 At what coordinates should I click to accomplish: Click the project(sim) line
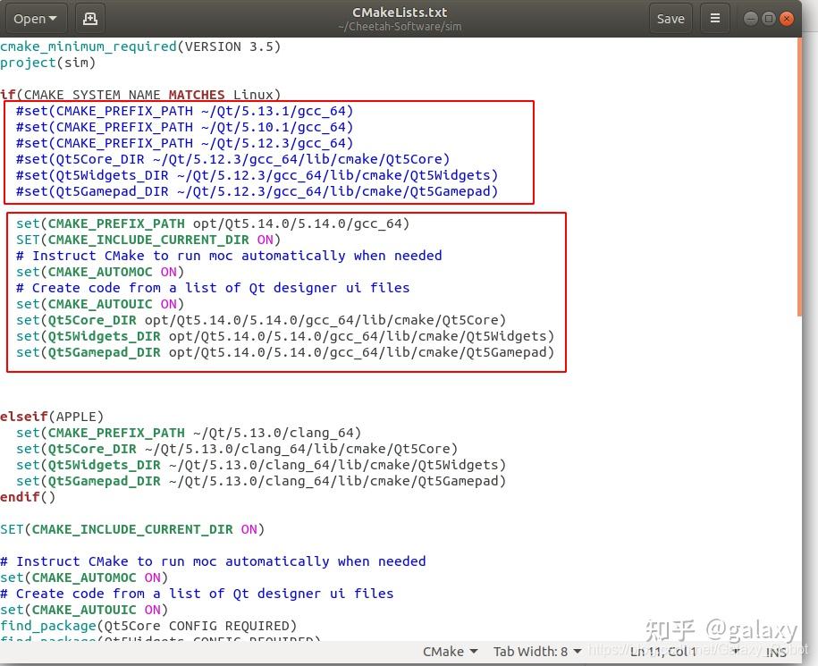(48, 63)
